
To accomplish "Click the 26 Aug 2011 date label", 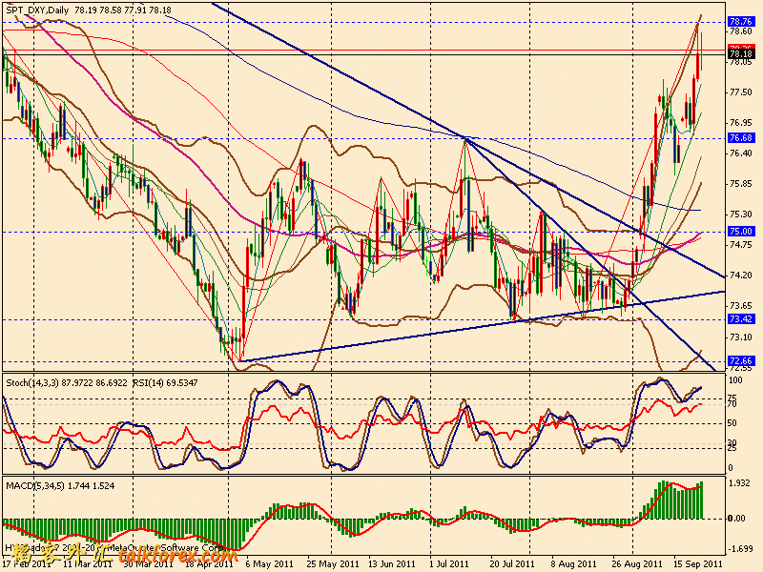I will (x=636, y=564).
